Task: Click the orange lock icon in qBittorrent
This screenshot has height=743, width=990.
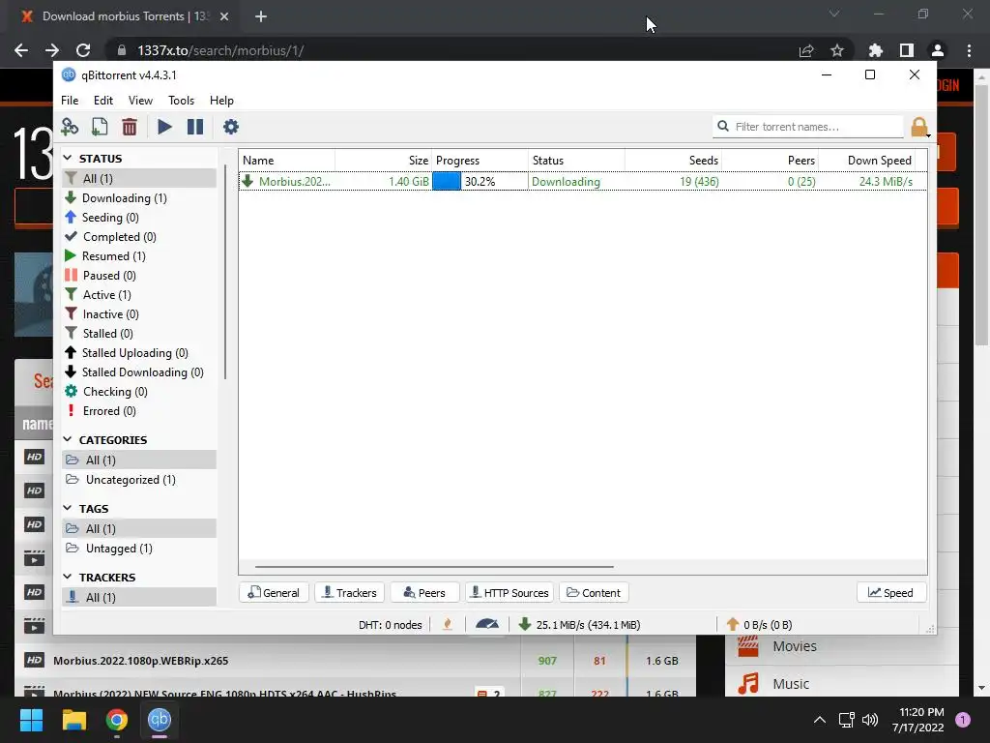Action: (919, 127)
